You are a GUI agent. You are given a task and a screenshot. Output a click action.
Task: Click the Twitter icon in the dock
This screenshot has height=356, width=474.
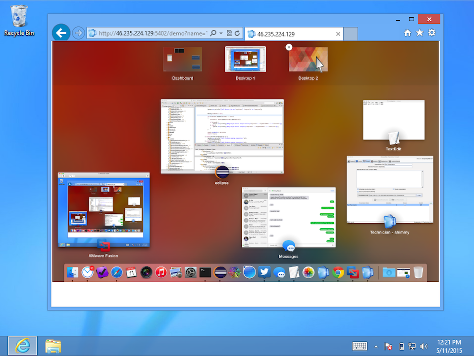point(264,272)
